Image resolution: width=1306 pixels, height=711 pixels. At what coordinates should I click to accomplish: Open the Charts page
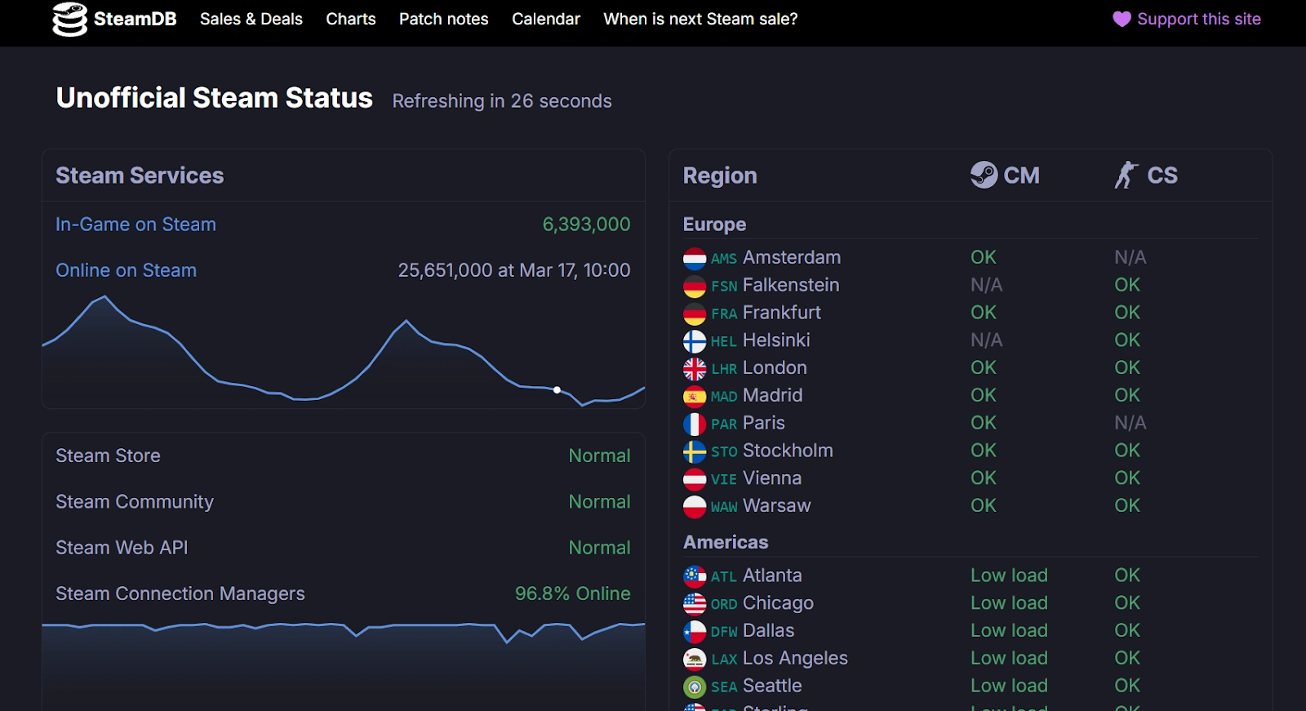click(350, 19)
